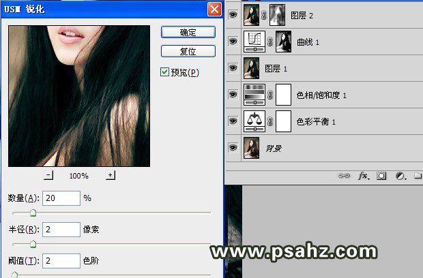
Task: Hide the 图层 2 layer via eye icon
Action: pyautogui.click(x=233, y=14)
